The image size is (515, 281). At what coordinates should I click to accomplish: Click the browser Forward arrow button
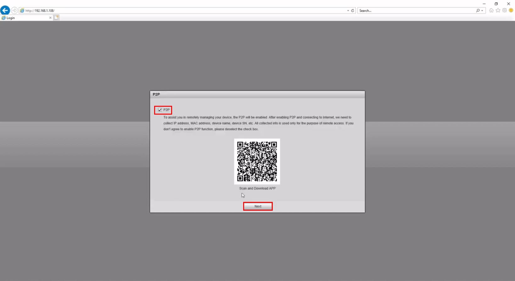14,10
